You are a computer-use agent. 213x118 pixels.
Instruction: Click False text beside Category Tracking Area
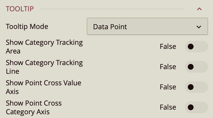(168, 47)
